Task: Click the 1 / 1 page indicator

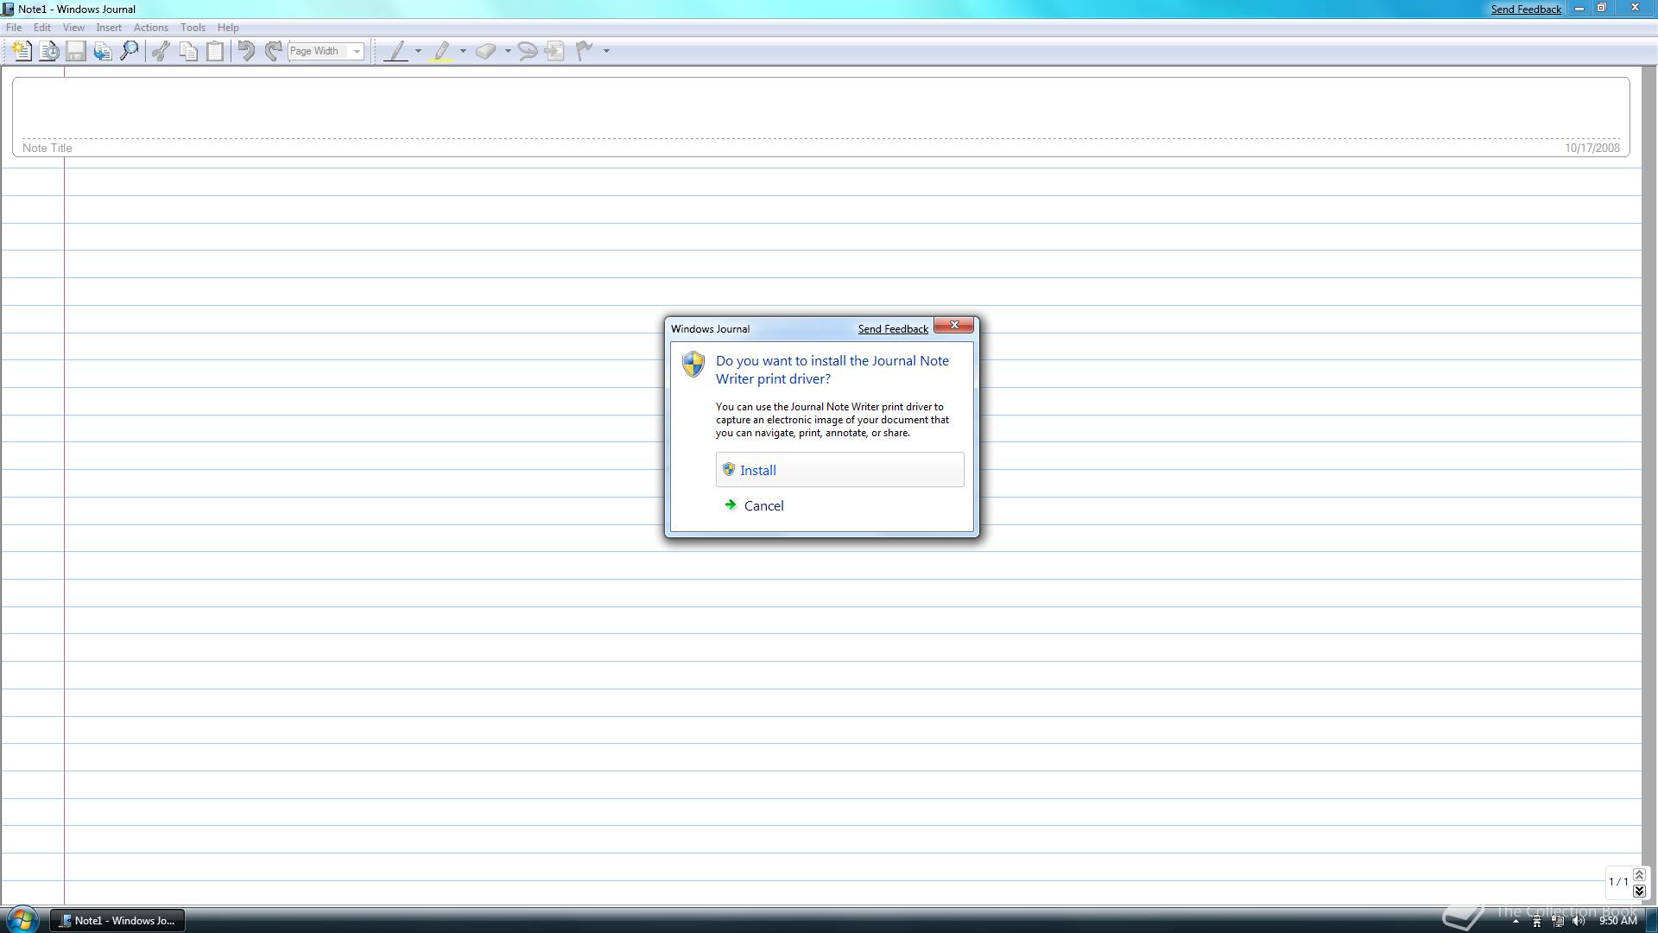Action: coord(1617,882)
